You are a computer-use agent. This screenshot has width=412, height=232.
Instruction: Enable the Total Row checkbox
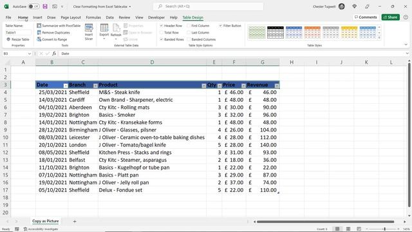162,32
